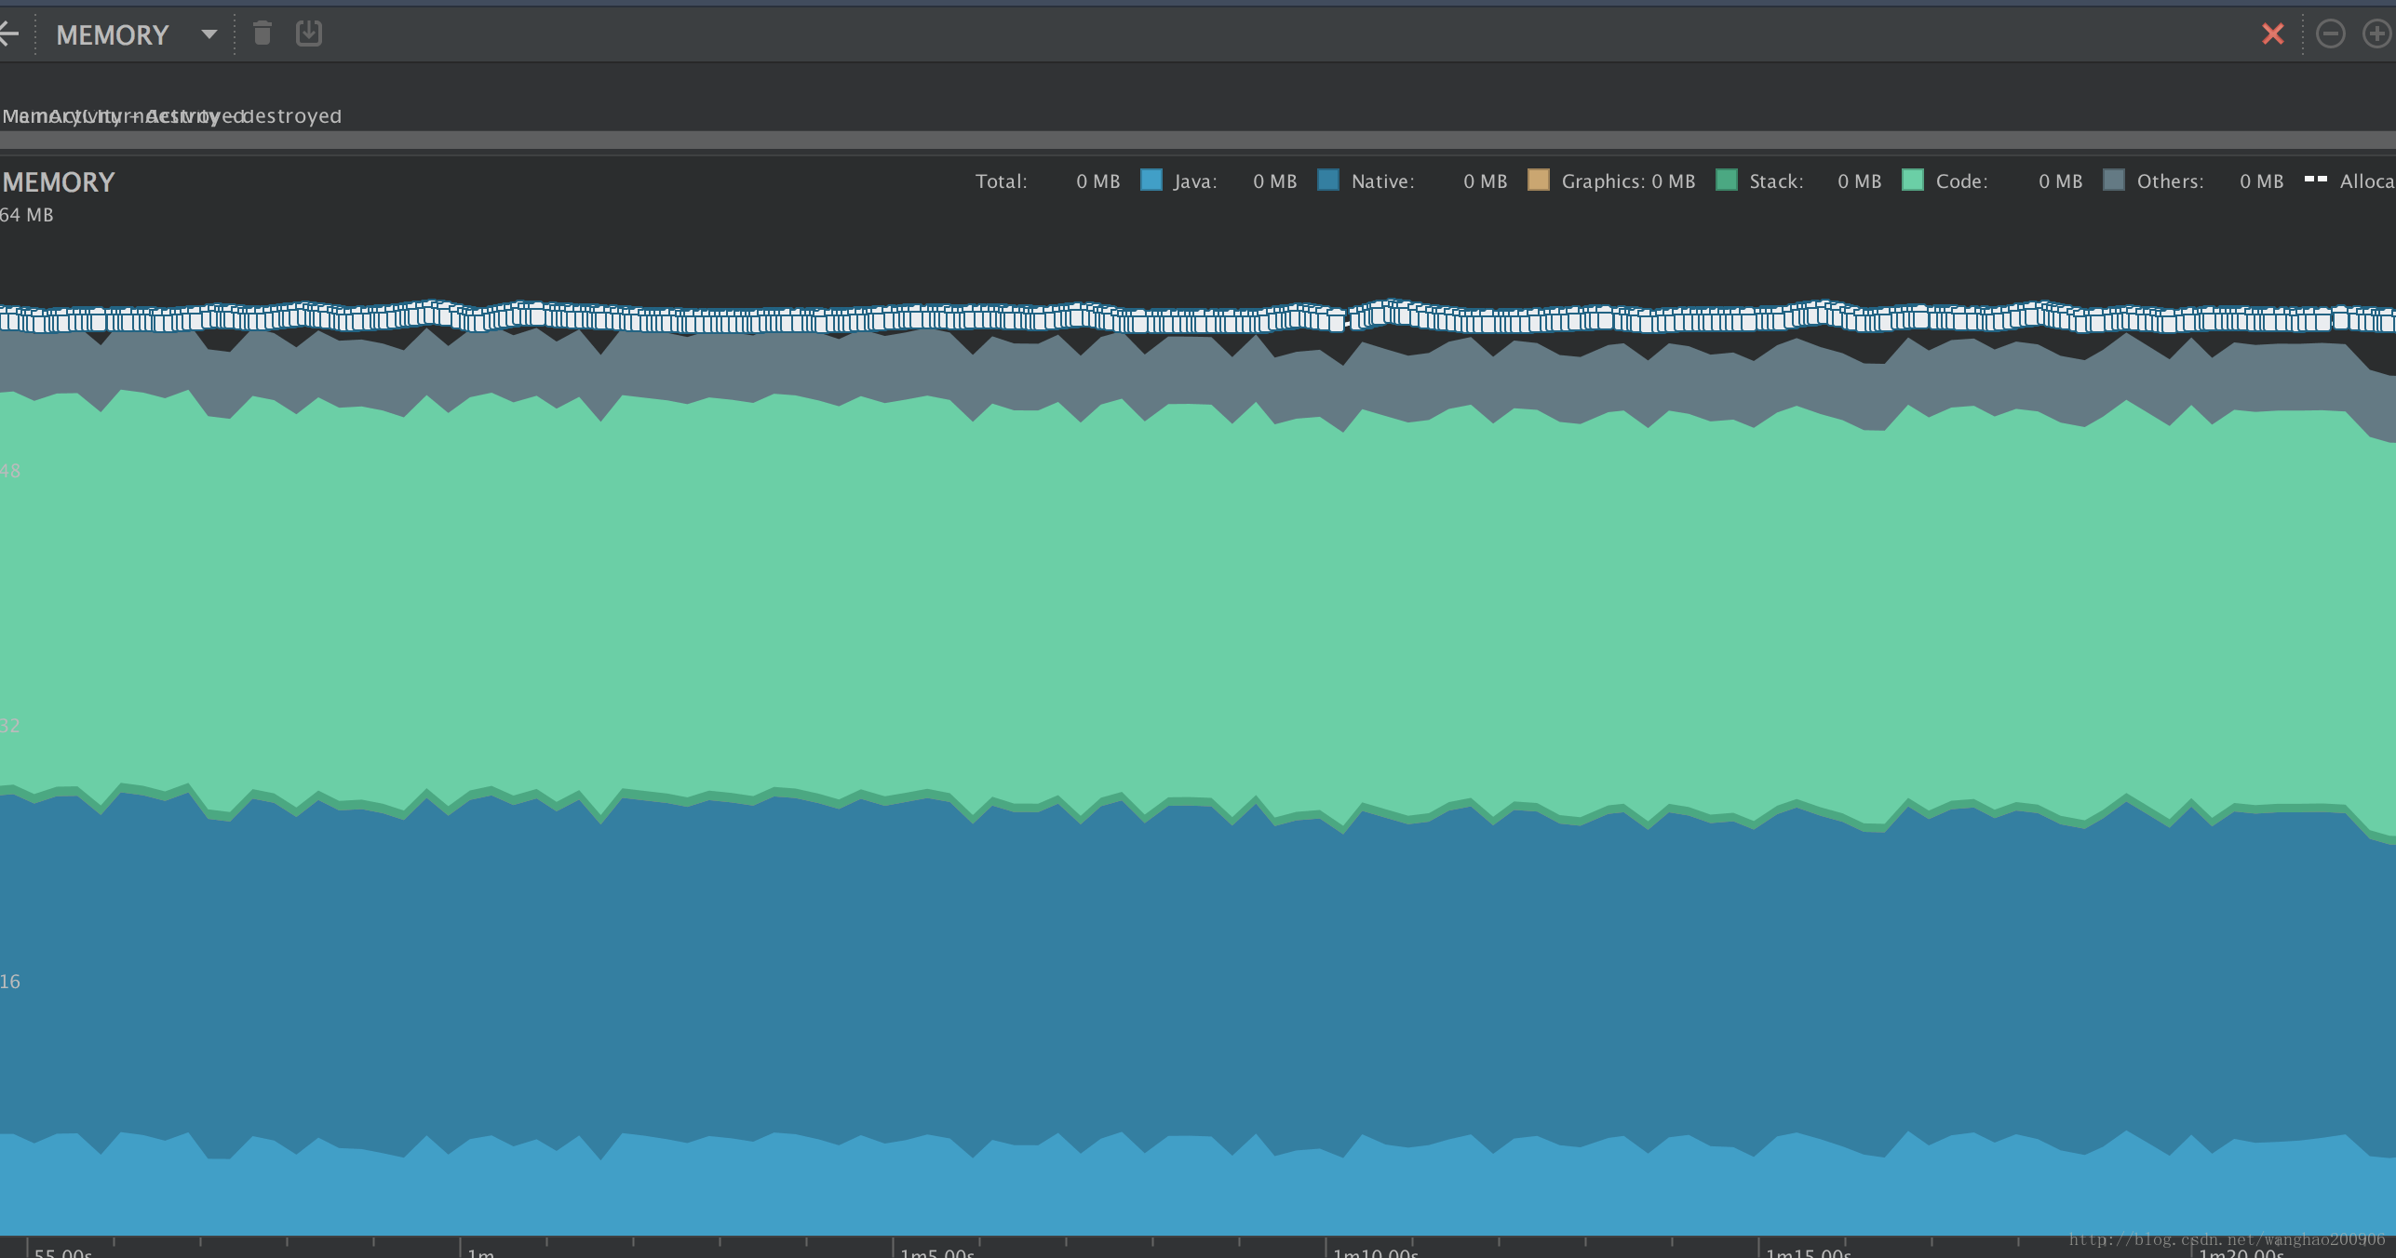Click the Others legend color swatch

tap(2114, 181)
